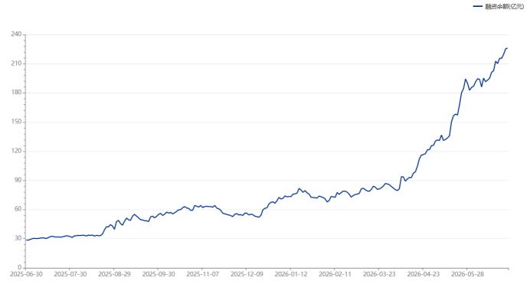Click the 2025-12-09 date label
The image size is (530, 281).
(247, 274)
